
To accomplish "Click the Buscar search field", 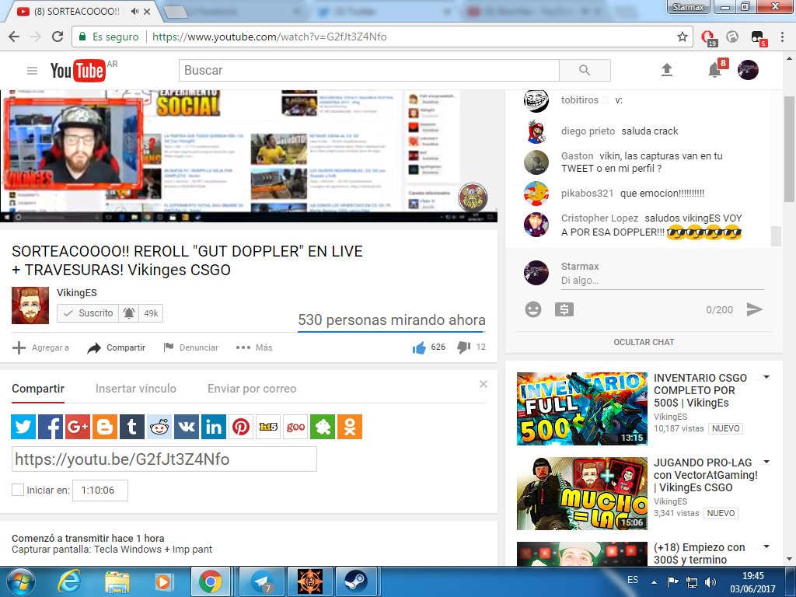I will (369, 71).
